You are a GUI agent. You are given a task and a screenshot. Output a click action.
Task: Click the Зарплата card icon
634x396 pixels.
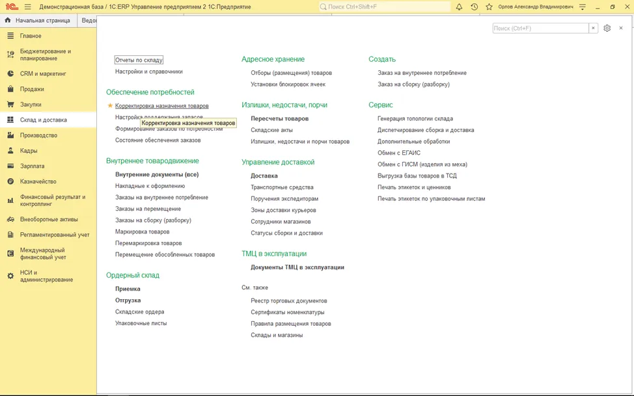[10, 166]
